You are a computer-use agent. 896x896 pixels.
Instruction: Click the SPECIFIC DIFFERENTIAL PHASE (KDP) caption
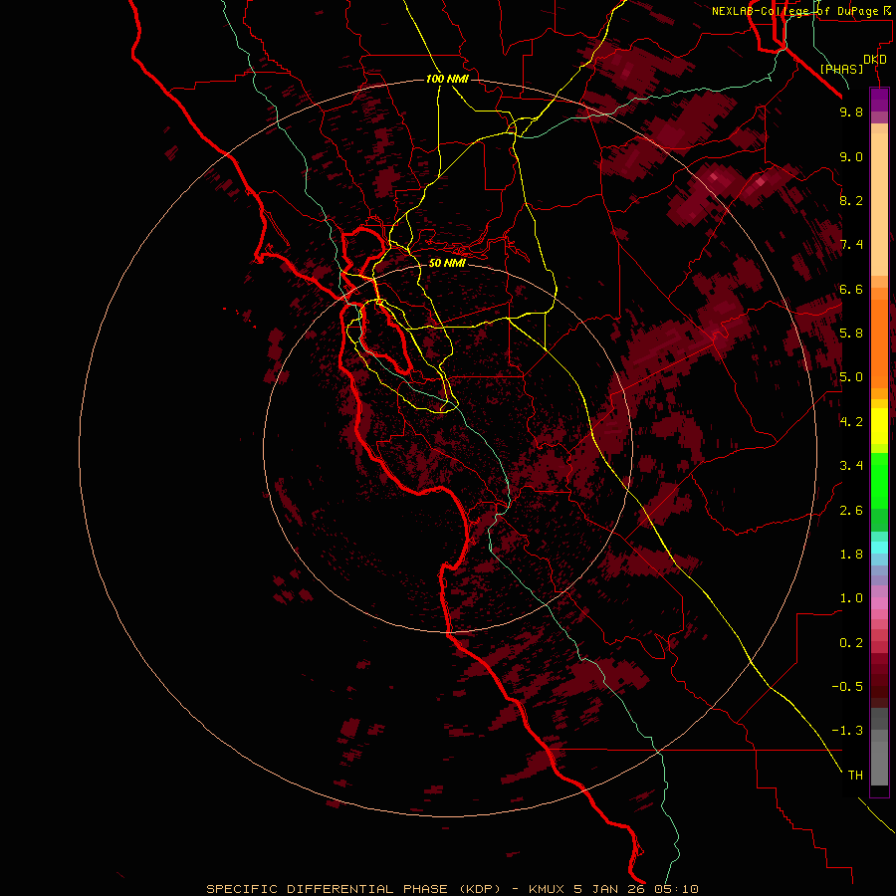[x=353, y=889]
